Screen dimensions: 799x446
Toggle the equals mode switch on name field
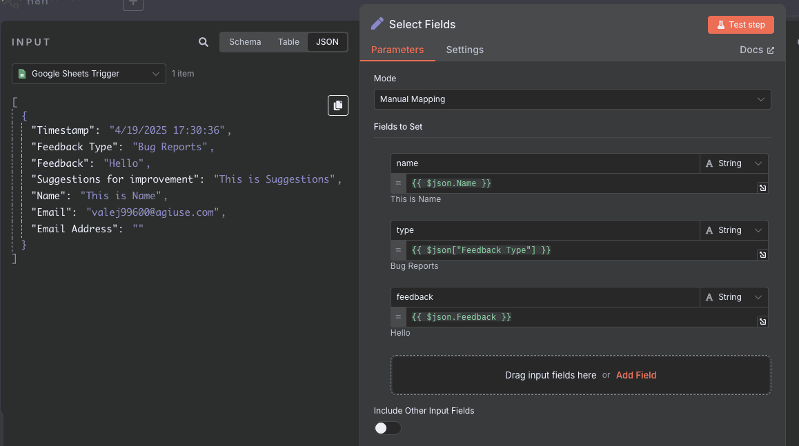click(398, 183)
